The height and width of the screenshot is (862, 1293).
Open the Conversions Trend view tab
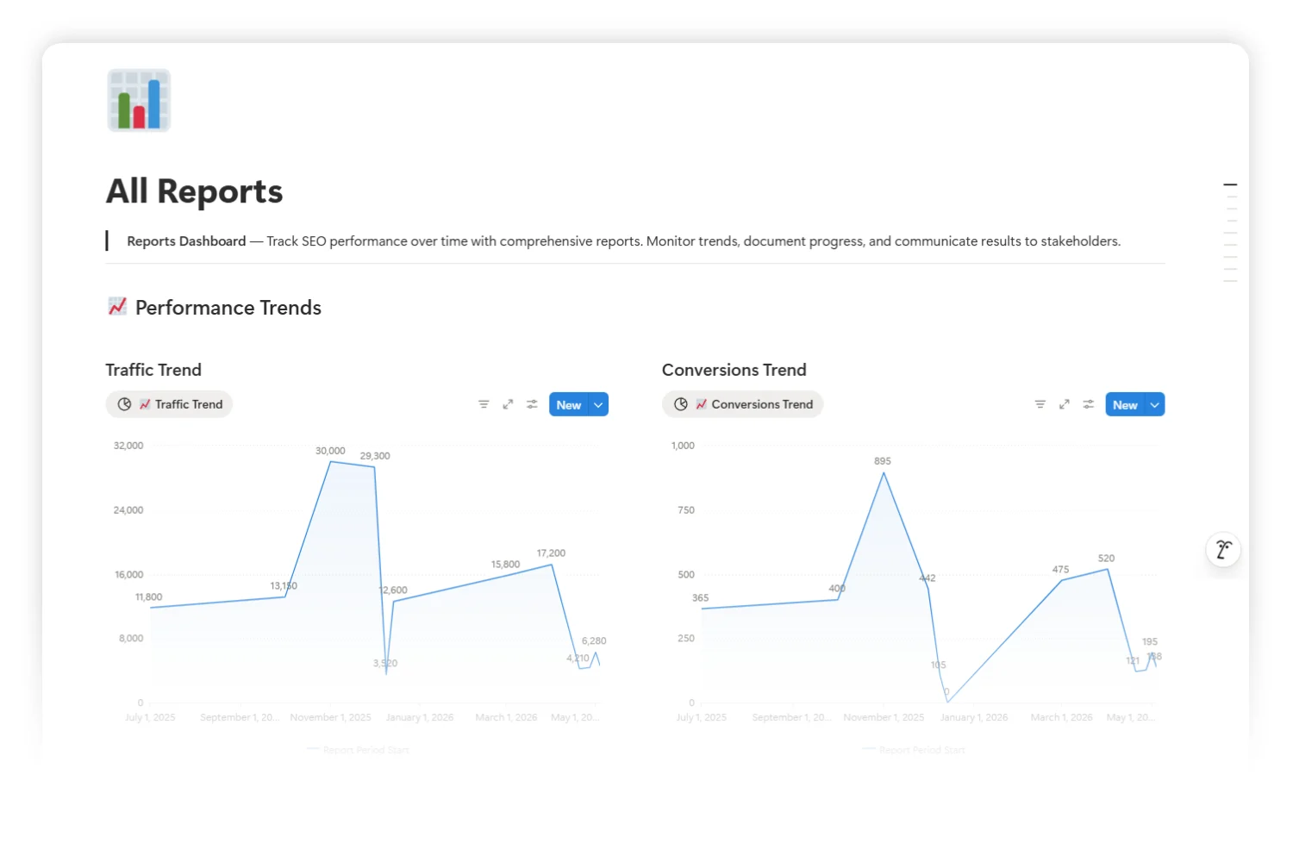pos(742,404)
